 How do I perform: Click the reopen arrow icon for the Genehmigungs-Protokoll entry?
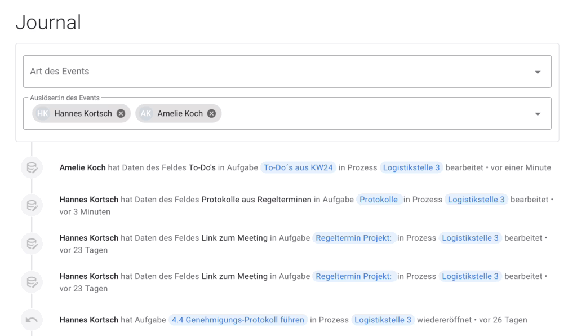pos(32,320)
